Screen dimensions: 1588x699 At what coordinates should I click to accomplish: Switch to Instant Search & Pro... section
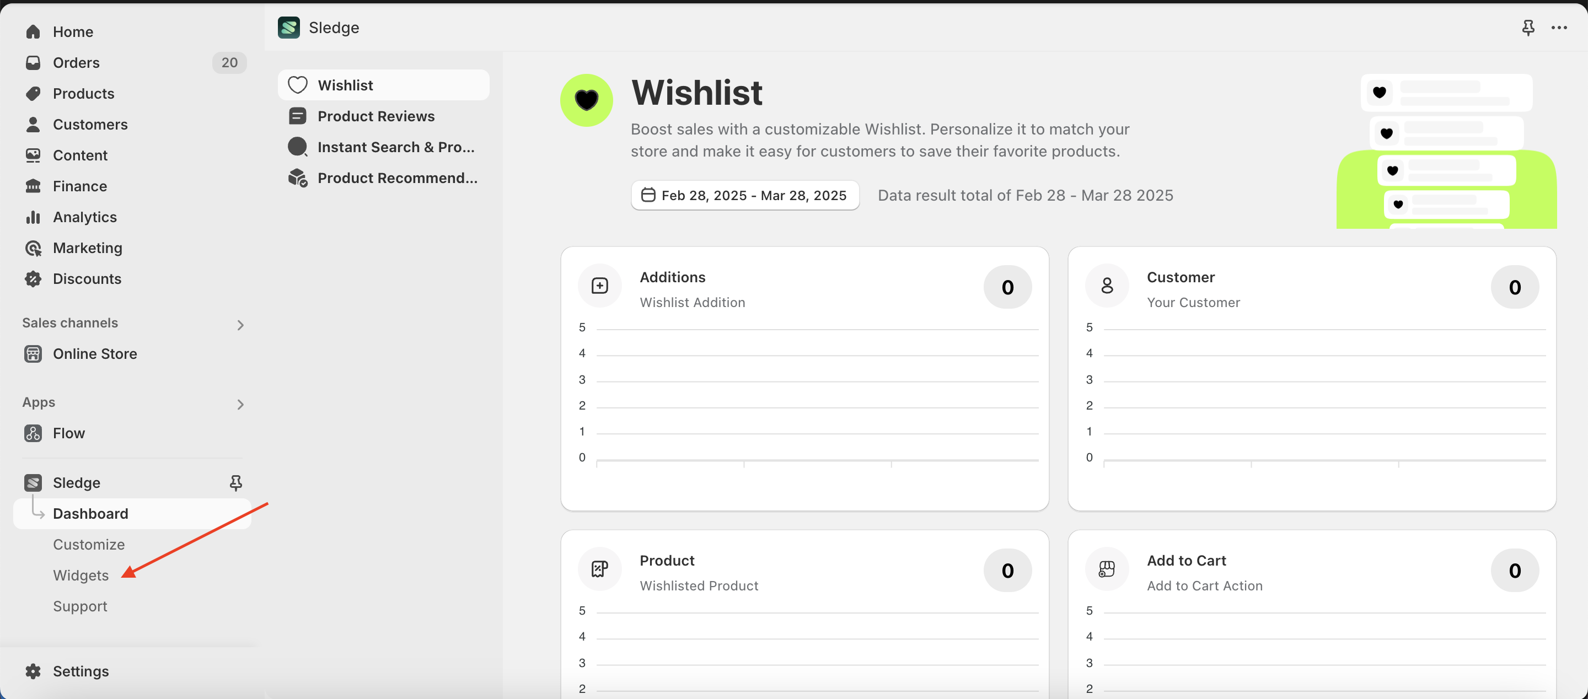tap(383, 147)
